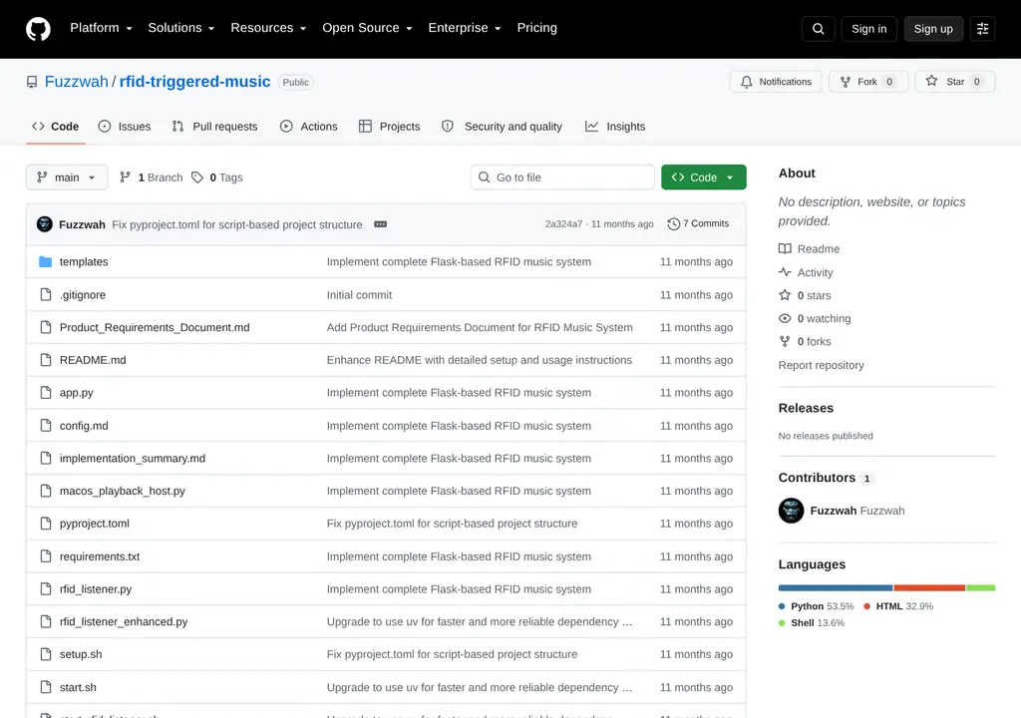Click the commit message ellipsis expand icon
This screenshot has width=1021, height=718.
point(380,224)
